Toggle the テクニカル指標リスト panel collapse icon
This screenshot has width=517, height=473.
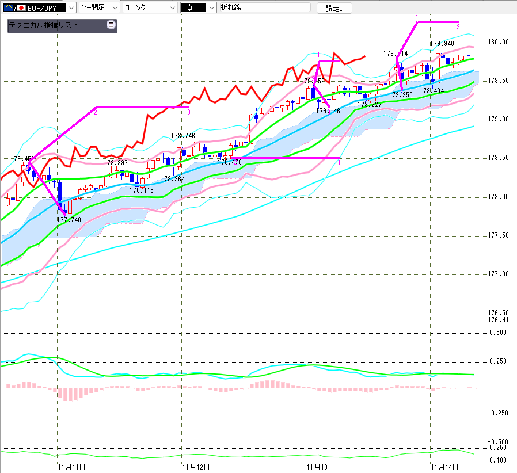tap(111, 25)
